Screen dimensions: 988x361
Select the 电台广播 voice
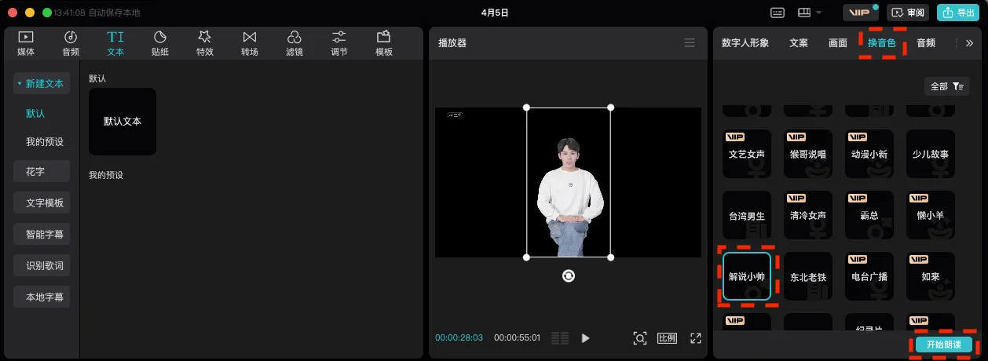click(869, 276)
